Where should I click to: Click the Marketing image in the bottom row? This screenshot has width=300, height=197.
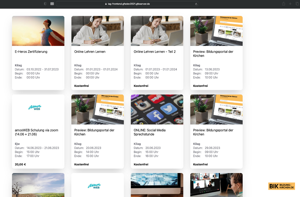click(x=157, y=185)
